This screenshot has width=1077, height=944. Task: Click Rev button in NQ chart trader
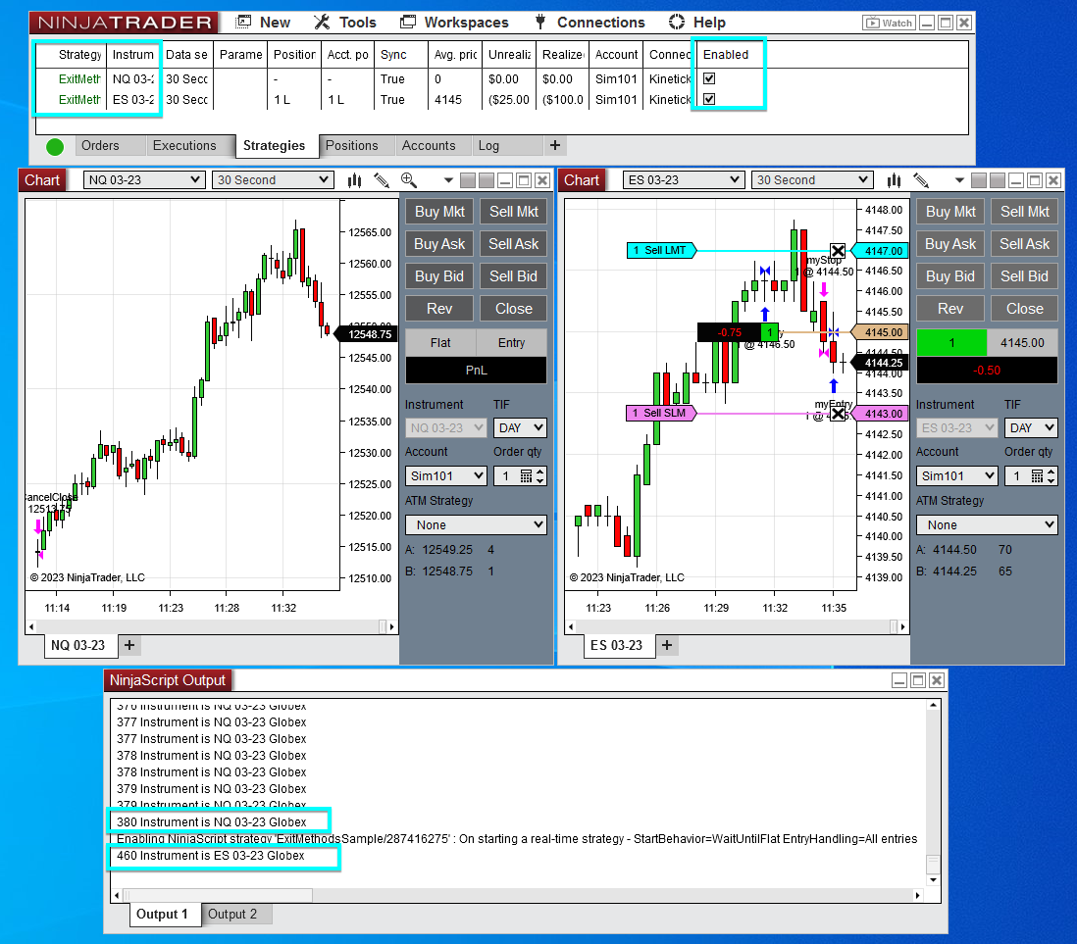439,309
